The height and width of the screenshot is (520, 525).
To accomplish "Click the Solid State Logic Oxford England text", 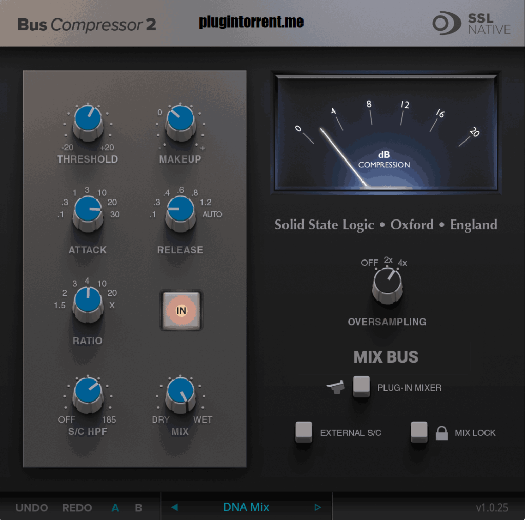I will [x=386, y=225].
